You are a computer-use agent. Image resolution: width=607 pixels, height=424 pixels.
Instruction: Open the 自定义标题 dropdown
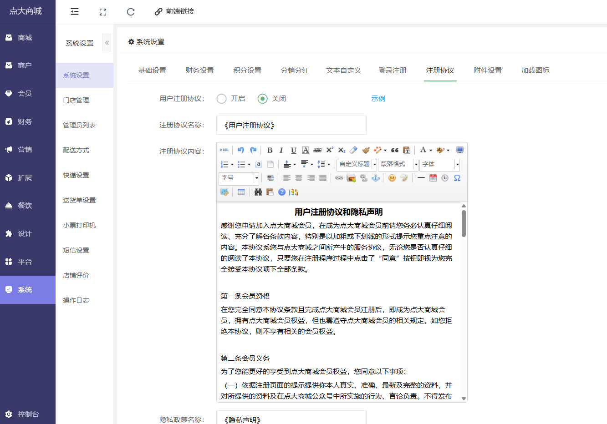pyautogui.click(x=357, y=164)
